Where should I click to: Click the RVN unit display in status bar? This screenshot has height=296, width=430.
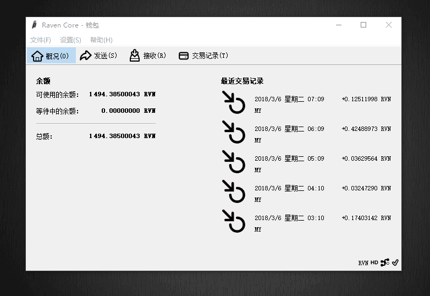363,263
